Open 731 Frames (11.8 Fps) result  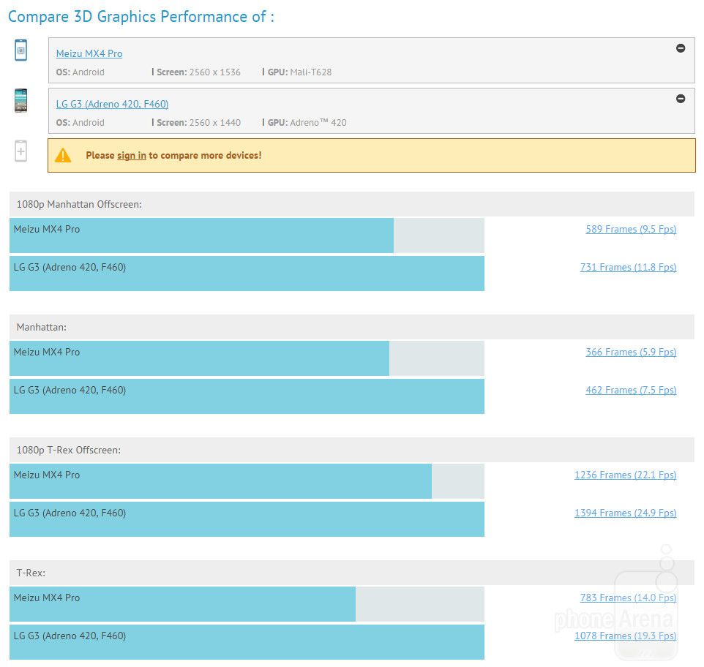click(628, 268)
